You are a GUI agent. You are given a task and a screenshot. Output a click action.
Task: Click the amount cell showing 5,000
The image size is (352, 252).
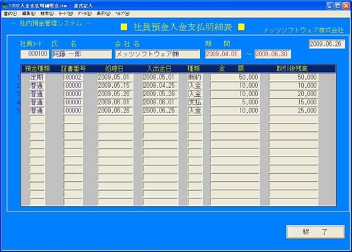coord(235,102)
